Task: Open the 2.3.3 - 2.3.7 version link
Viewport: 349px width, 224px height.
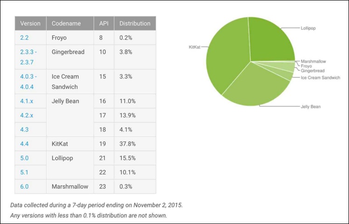Action: (28, 57)
